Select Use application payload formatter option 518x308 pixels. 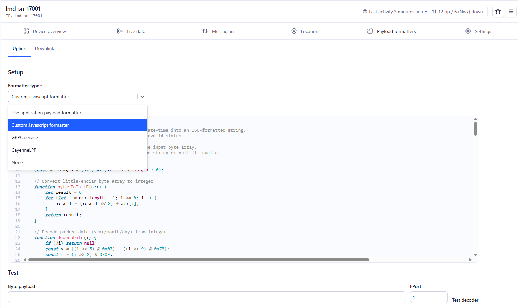(46, 113)
